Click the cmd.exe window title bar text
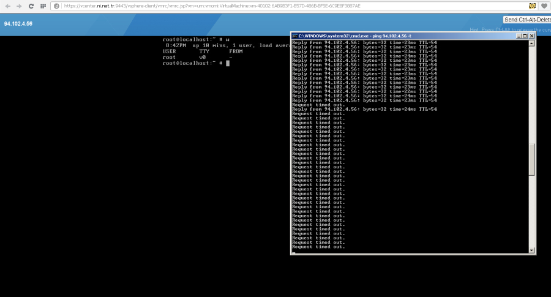551x297 pixels. (355, 36)
